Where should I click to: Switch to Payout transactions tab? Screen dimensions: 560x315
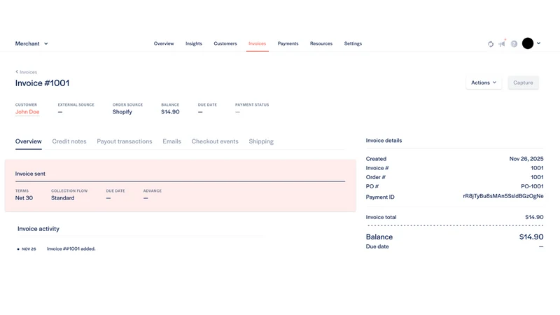[125, 141]
